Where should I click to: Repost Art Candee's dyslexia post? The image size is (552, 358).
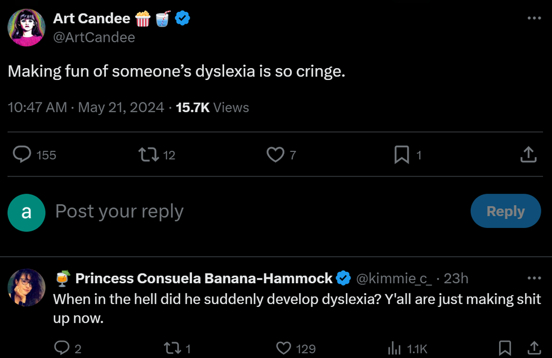point(148,154)
